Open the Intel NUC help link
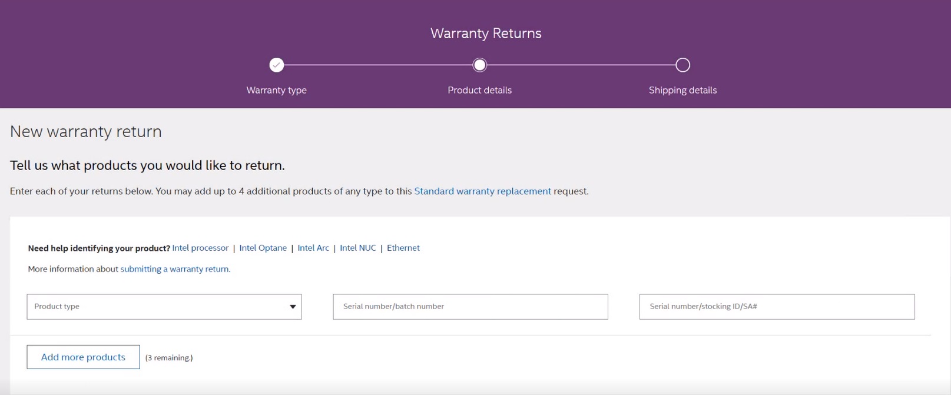Image resolution: width=951 pixels, height=395 pixels. [357, 248]
